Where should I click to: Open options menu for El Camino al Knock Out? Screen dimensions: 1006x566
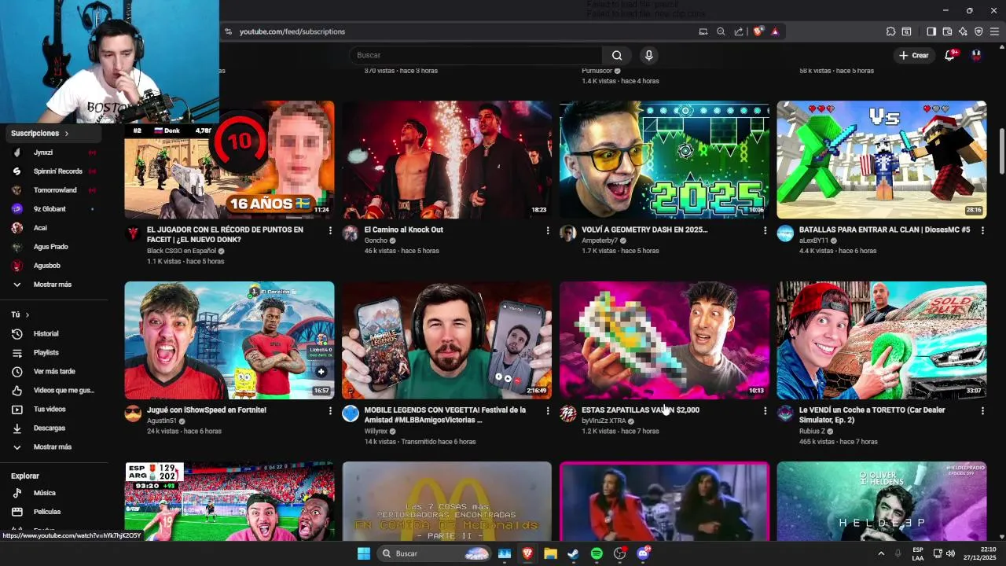[548, 230]
